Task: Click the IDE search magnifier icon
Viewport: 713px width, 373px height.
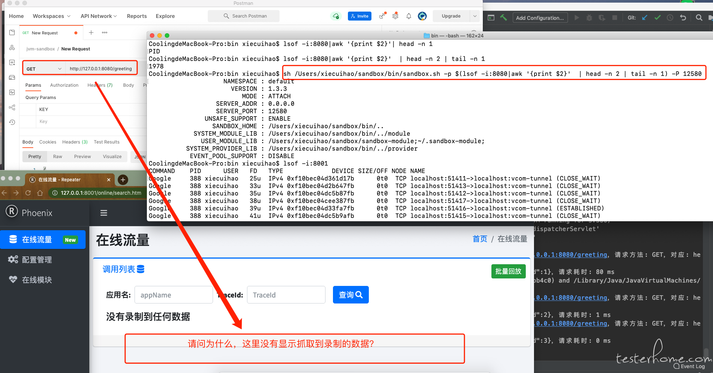Action: 699,18
